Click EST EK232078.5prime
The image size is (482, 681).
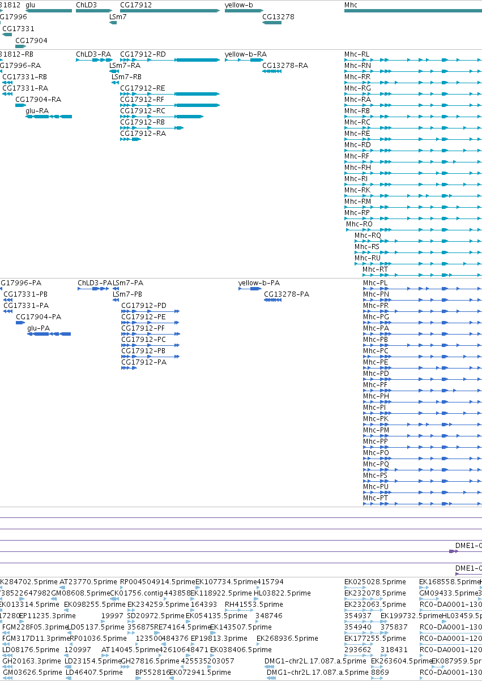point(375,593)
